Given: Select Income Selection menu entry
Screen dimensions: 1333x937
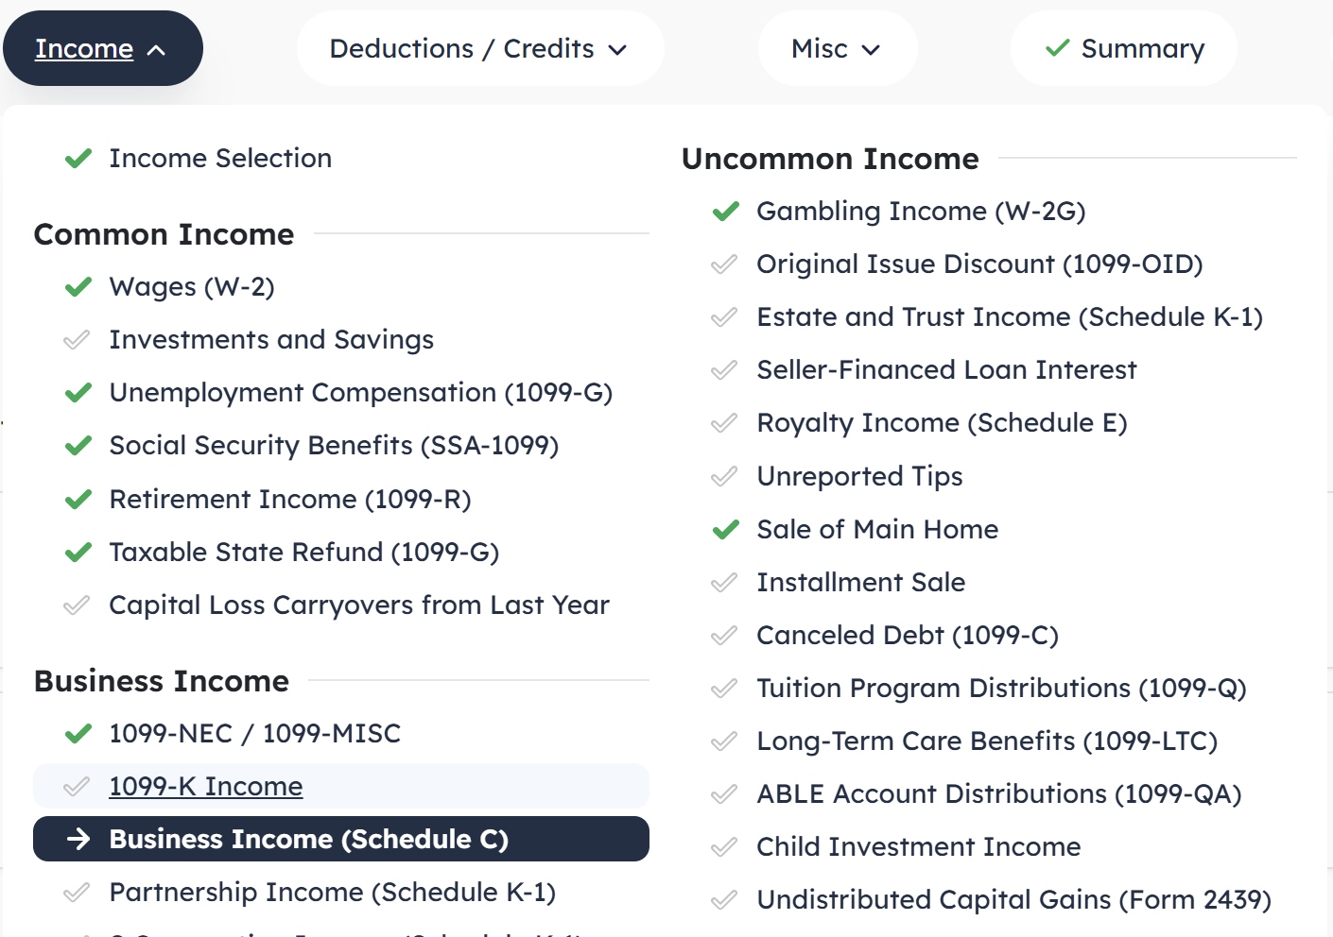Looking at the screenshot, I should 220,158.
